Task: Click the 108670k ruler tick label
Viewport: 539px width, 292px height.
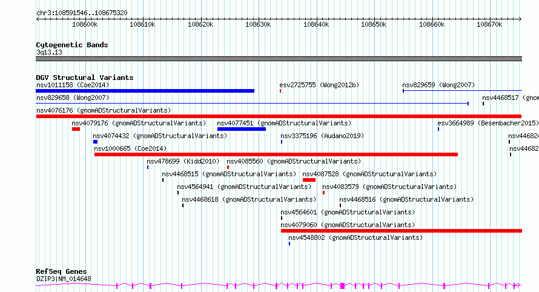Action: [489, 24]
